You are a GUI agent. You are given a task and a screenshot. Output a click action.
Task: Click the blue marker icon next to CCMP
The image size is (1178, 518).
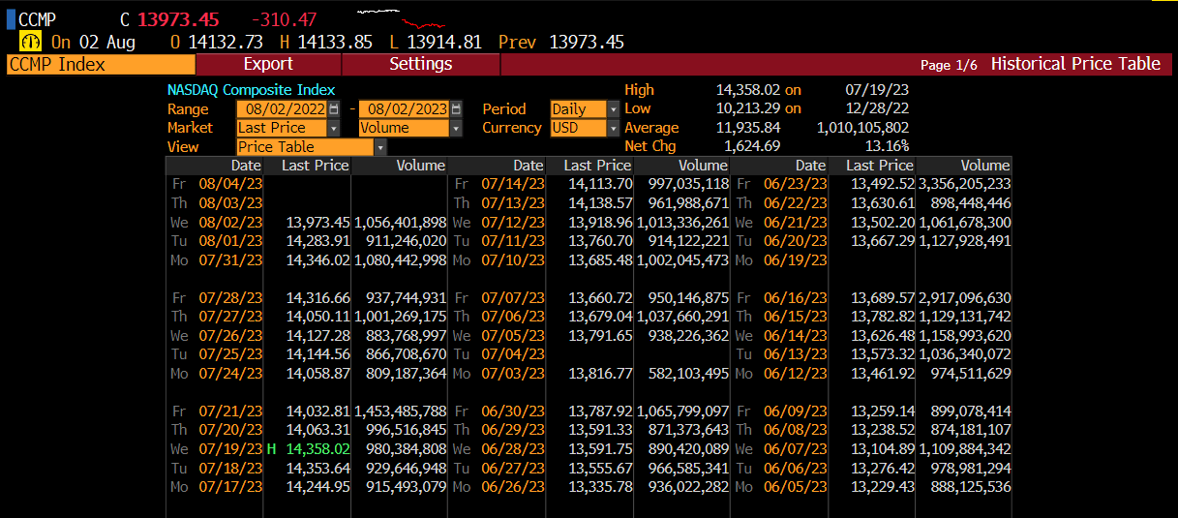[x=11, y=19]
